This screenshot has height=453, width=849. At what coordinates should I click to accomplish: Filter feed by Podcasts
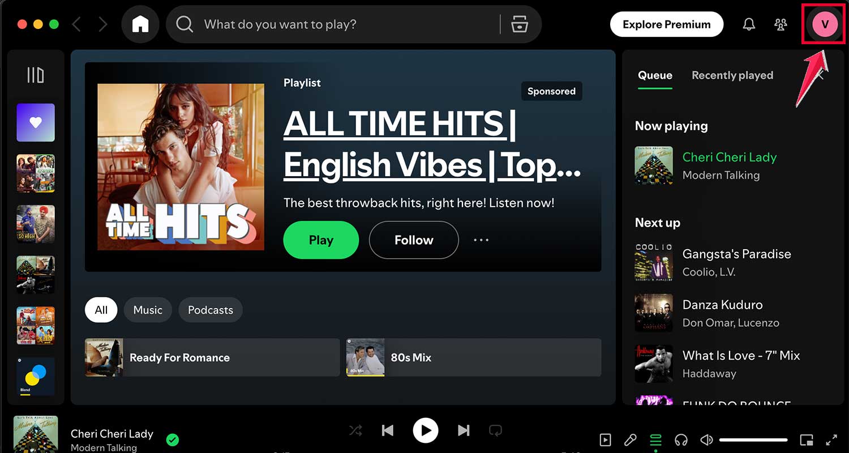pyautogui.click(x=210, y=310)
